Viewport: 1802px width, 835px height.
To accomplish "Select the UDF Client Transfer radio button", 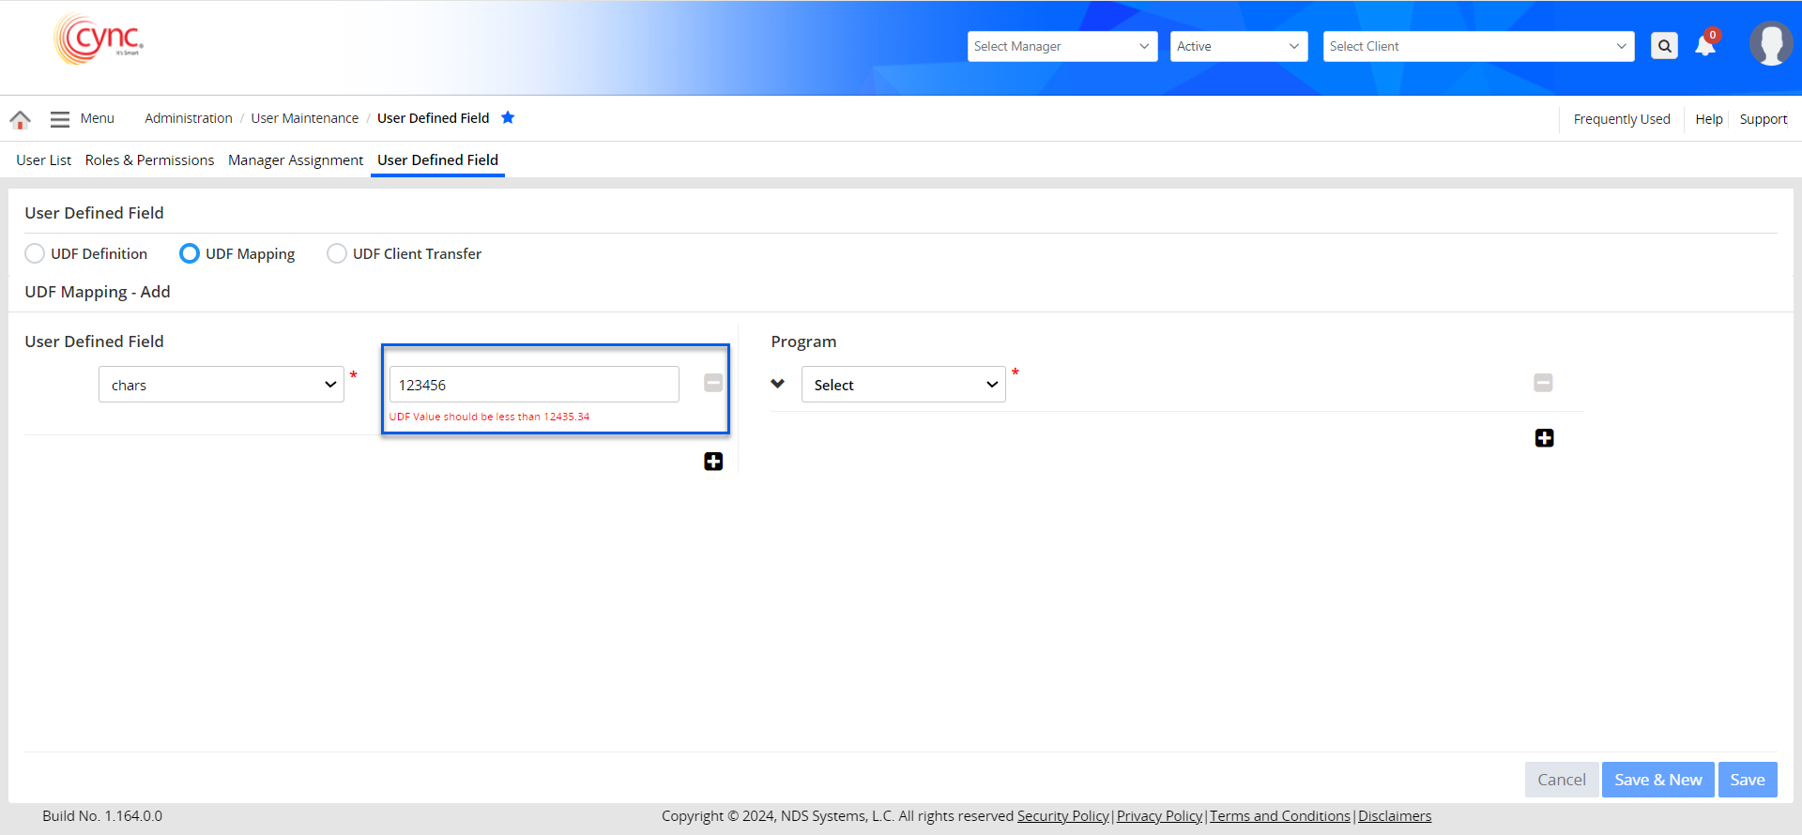I will coord(336,253).
